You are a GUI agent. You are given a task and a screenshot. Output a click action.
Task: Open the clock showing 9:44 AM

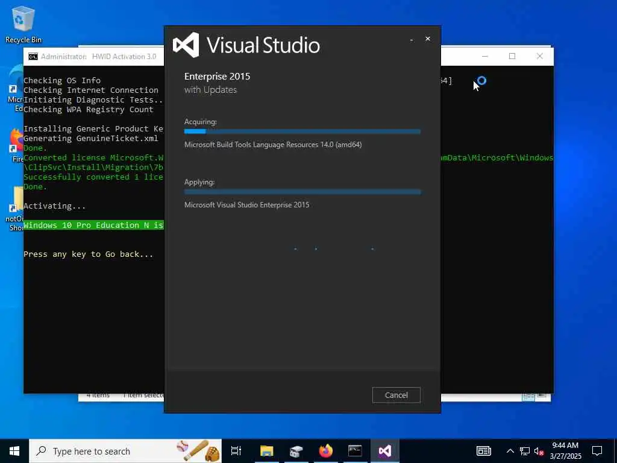click(565, 451)
